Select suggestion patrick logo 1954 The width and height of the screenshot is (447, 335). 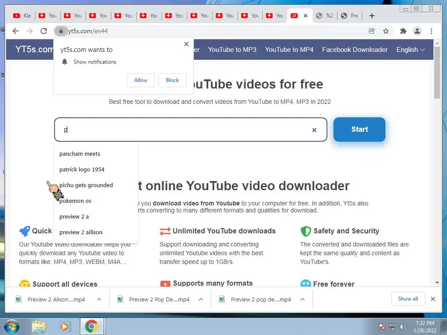pos(96,170)
